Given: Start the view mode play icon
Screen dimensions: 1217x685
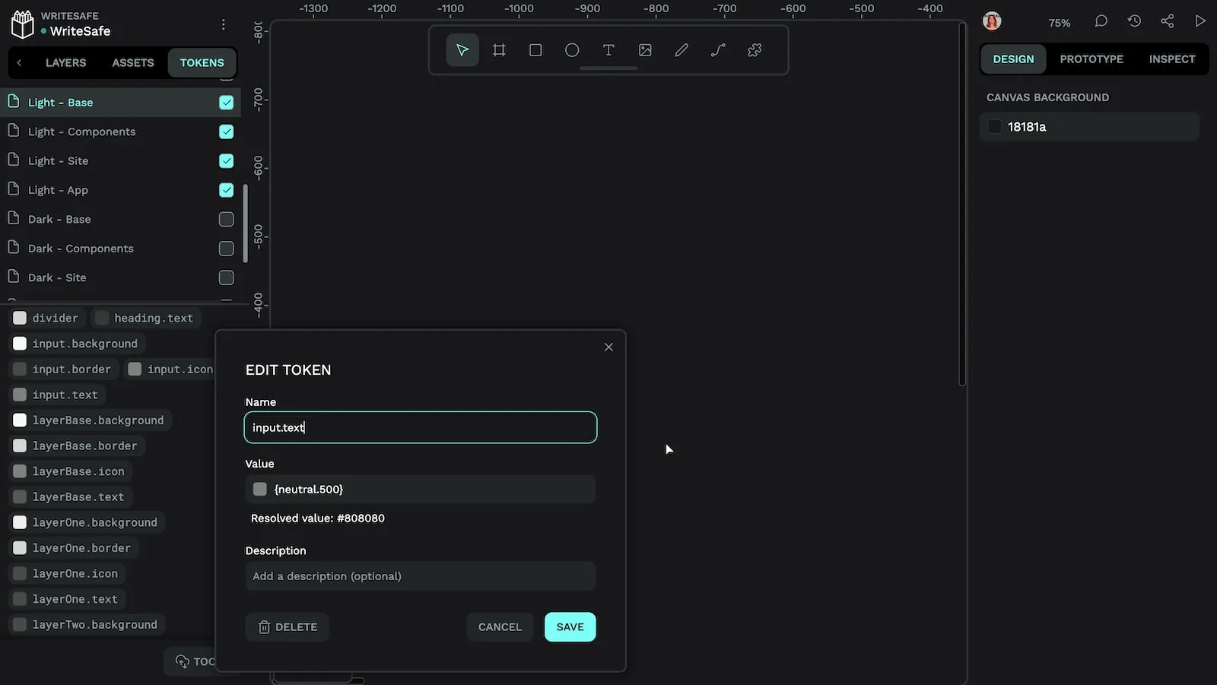Looking at the screenshot, I should (1200, 21).
